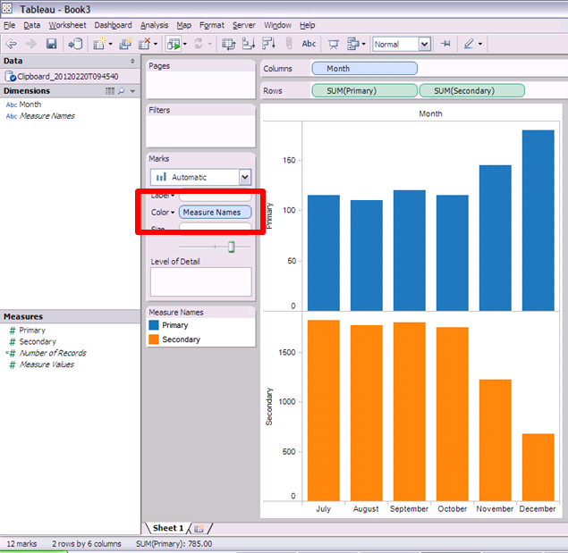
Task: Click the Presentation mode toolbar icon
Action: (x=334, y=44)
